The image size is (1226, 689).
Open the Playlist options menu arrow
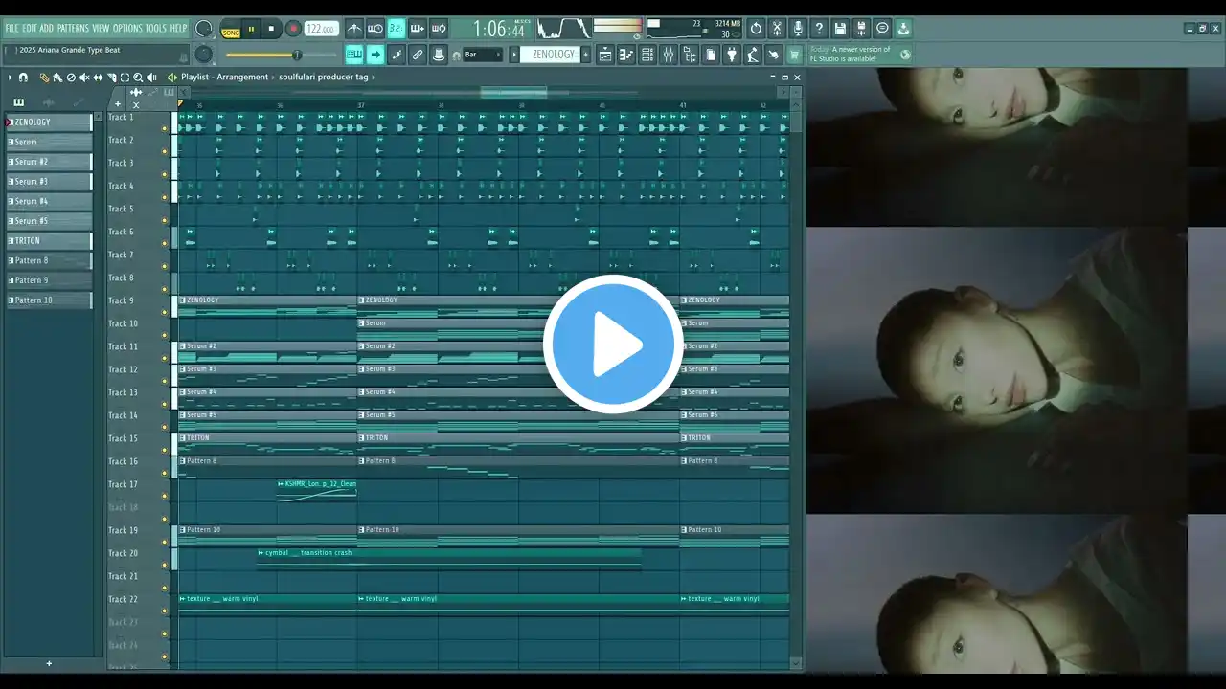(x=11, y=78)
